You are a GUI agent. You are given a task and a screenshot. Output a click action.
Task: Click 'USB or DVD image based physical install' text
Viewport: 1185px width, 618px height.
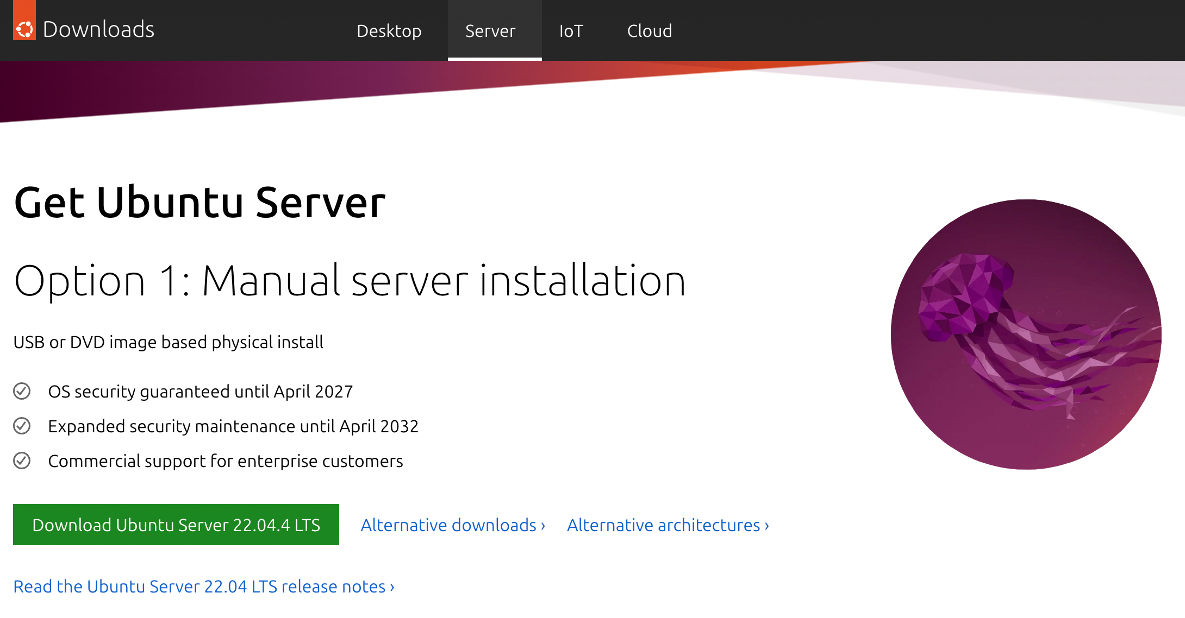169,342
